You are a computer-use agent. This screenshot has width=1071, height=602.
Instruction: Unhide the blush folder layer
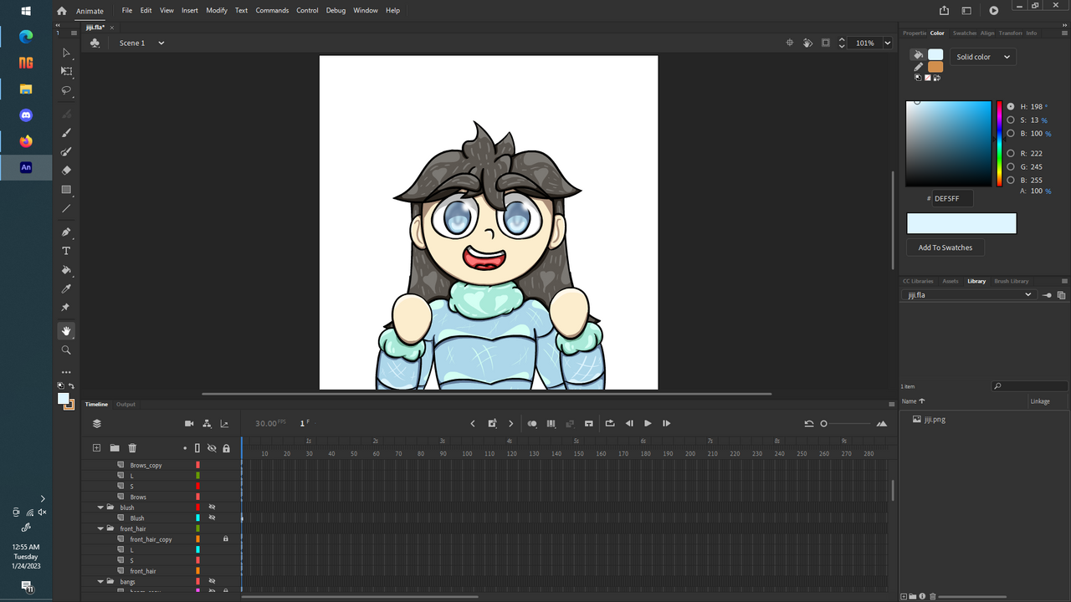pos(212,508)
